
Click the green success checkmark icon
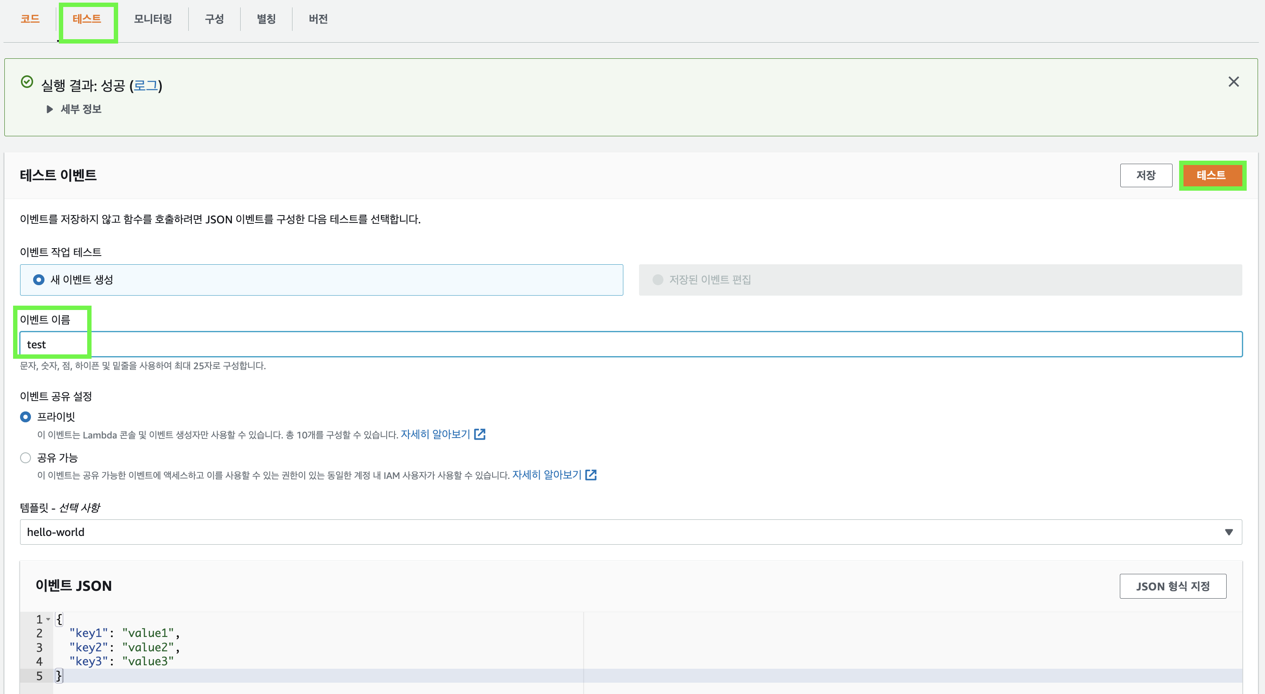27,82
